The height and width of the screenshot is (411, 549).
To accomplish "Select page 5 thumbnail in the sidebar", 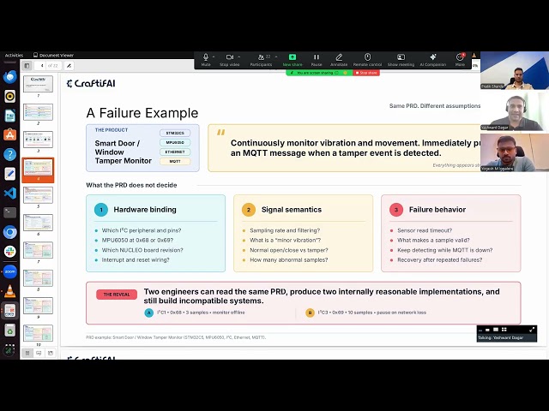I will [38, 195].
